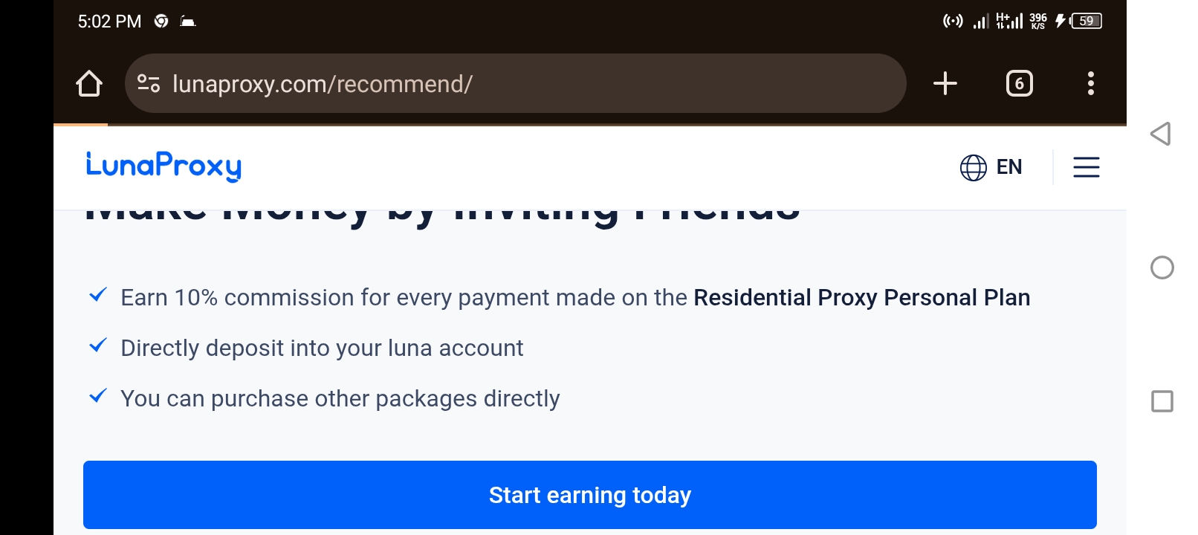Viewport: 1198px width, 535px height.
Task: Open a new tab with plus icon
Action: (945, 83)
